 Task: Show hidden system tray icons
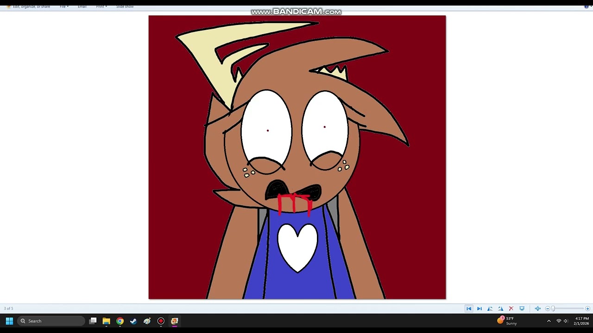click(549, 321)
